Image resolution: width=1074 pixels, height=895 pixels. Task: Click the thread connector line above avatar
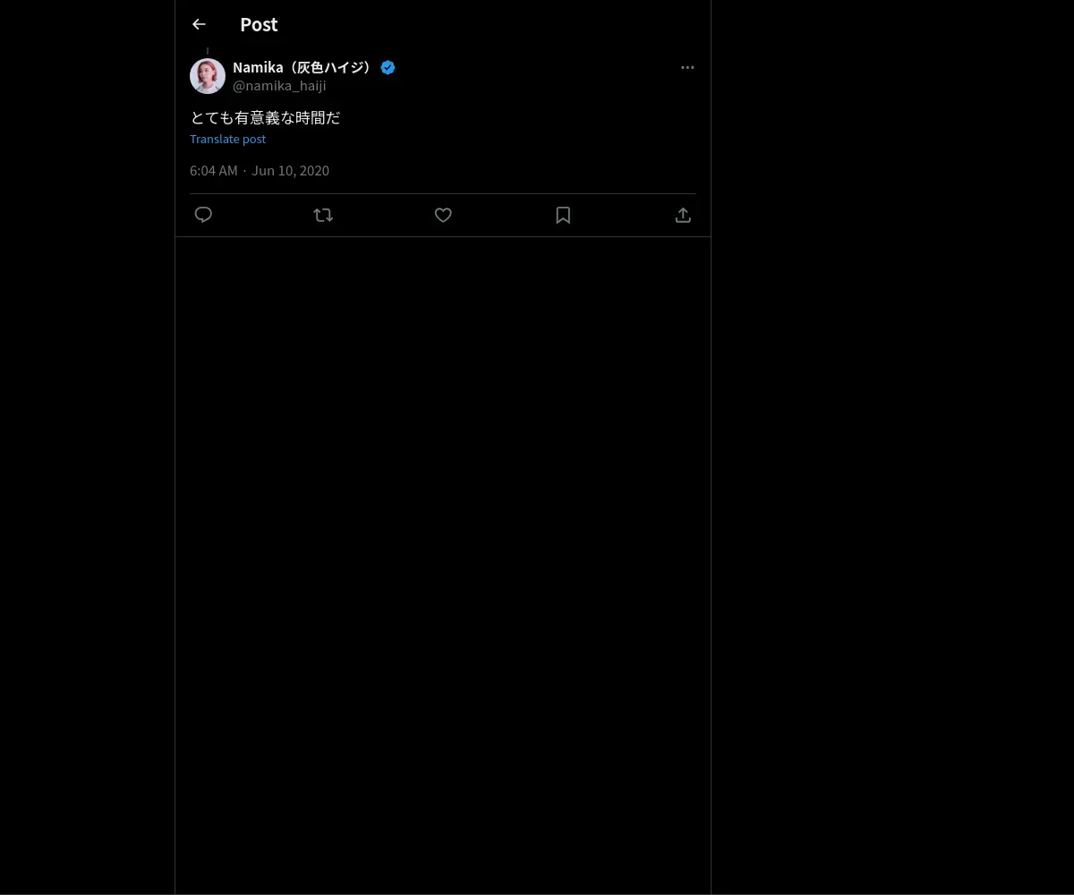coord(208,51)
